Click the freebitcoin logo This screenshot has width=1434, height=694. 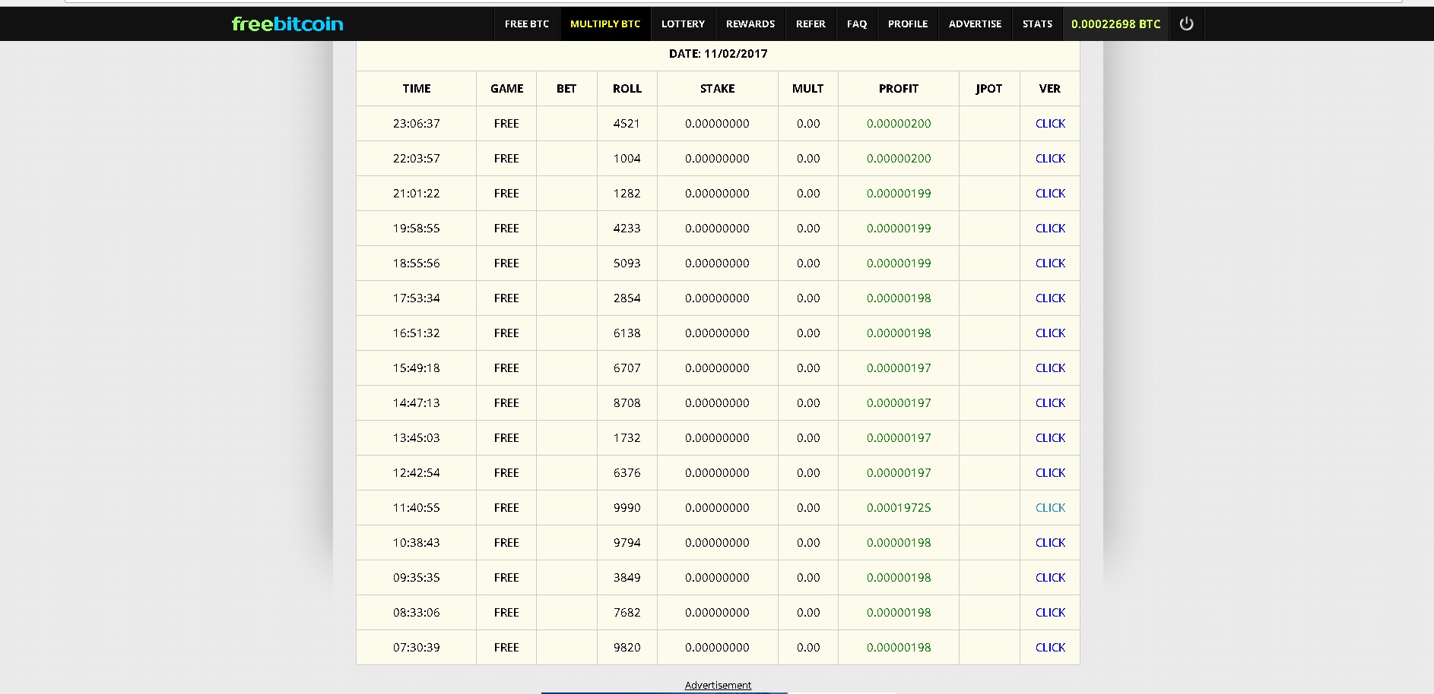pos(287,24)
